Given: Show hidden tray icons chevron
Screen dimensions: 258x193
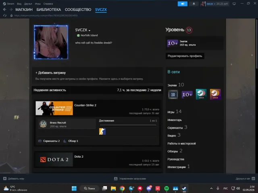Looking at the screenshot, I should point(211,188).
